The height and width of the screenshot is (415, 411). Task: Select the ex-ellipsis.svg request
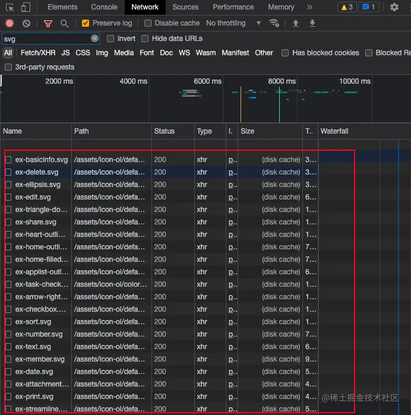[x=38, y=185]
